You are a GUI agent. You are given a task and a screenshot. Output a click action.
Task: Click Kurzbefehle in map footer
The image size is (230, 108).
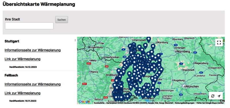pos(99,103)
